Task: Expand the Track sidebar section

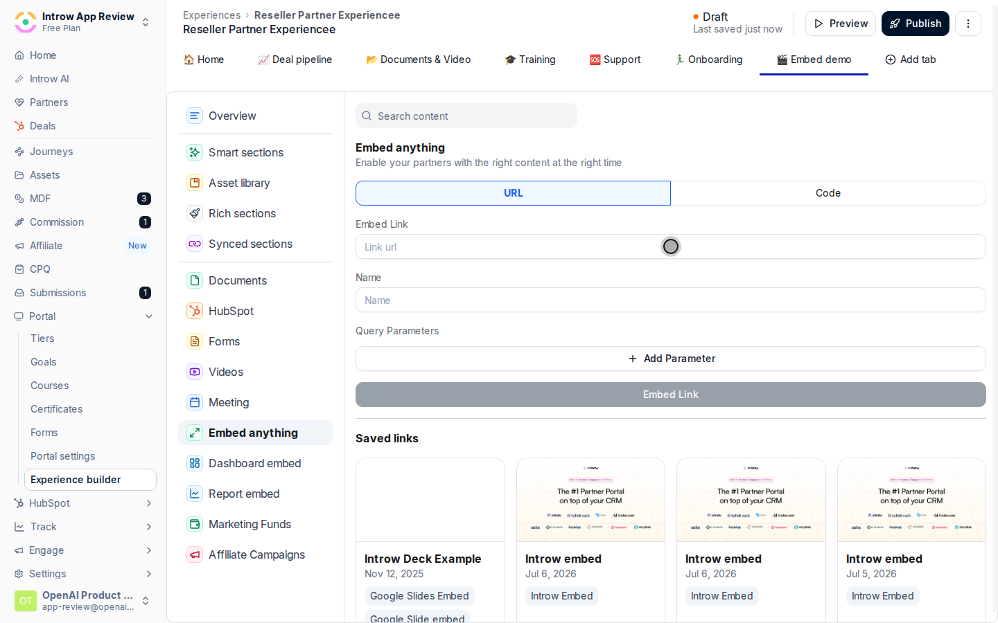Action: point(149,527)
